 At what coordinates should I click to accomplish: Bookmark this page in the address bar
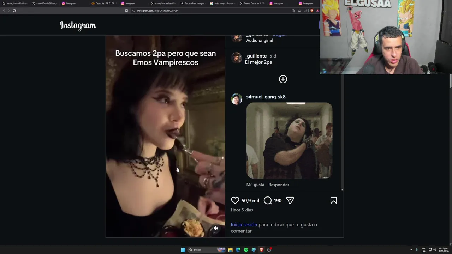point(126,11)
